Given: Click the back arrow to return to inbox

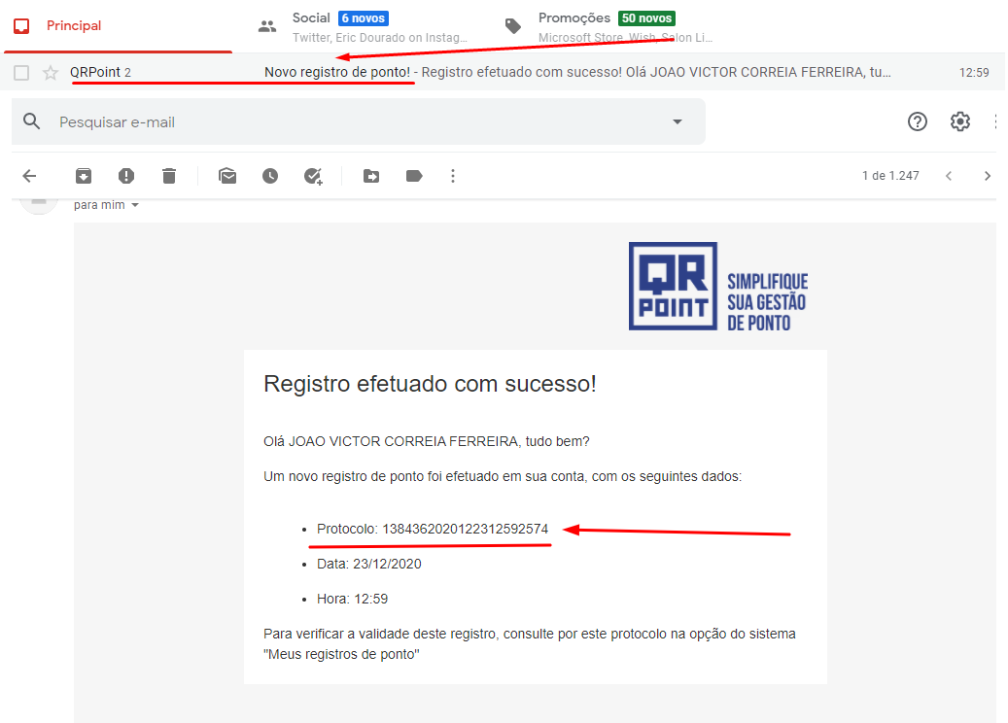Looking at the screenshot, I should pos(29,176).
